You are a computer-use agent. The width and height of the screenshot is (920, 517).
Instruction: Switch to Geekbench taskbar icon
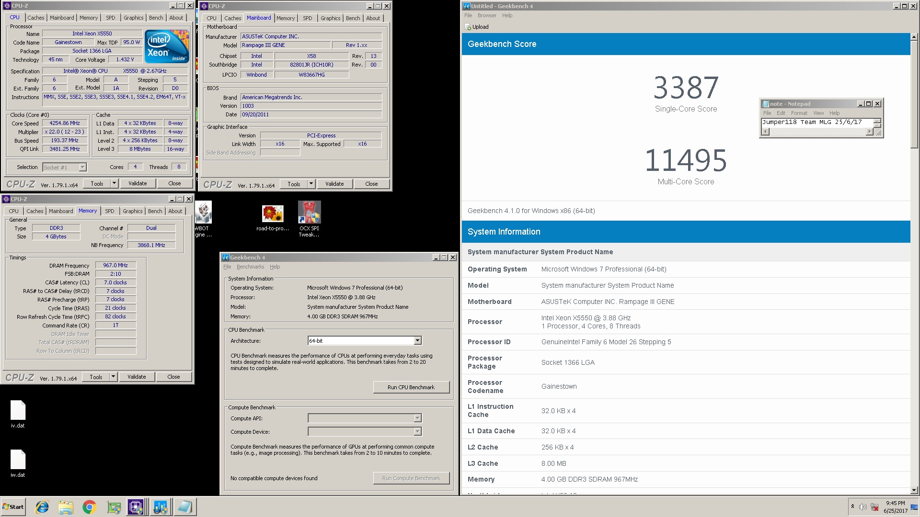(x=160, y=507)
